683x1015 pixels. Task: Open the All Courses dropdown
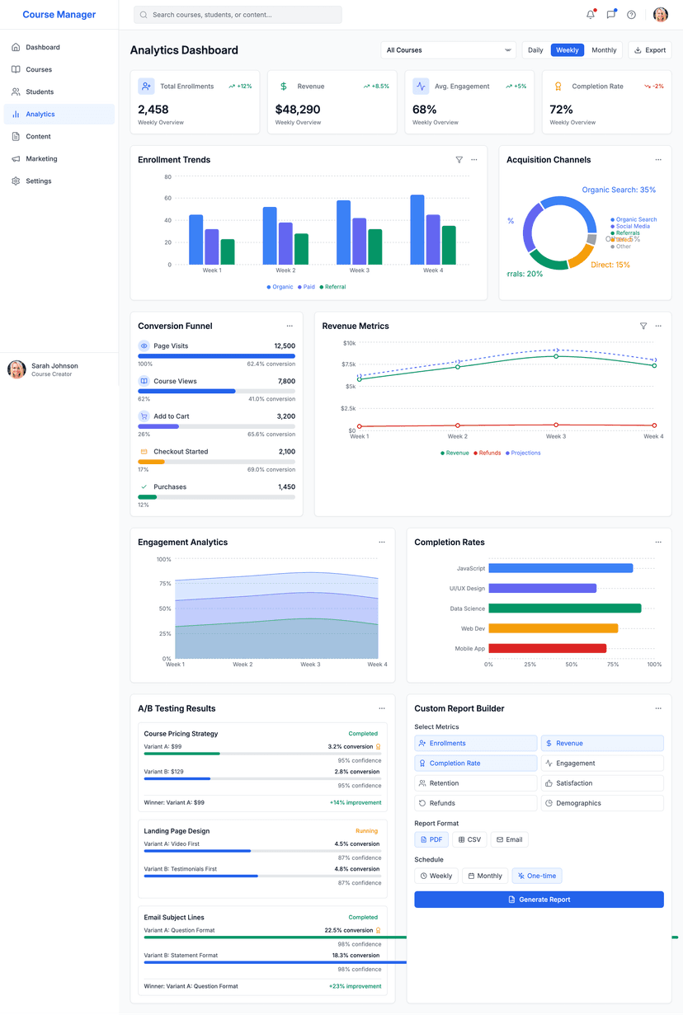(448, 50)
